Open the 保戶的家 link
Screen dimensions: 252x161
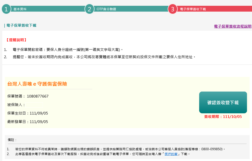[x=171, y=154]
